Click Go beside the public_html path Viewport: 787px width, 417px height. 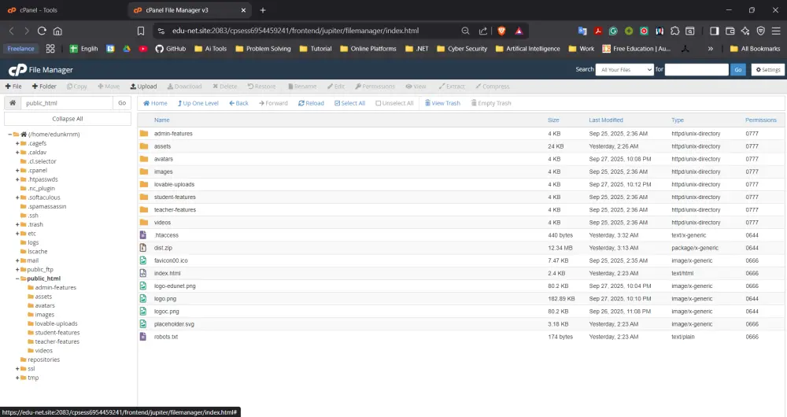pos(122,103)
